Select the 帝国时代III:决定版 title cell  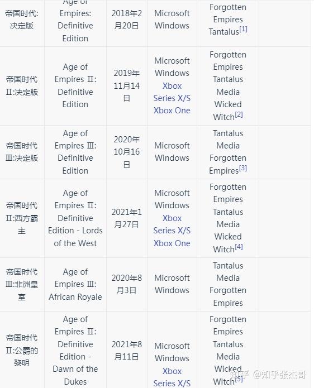pos(22,152)
